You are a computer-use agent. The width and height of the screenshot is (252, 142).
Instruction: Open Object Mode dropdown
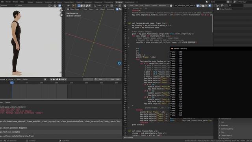tap(74, 9)
